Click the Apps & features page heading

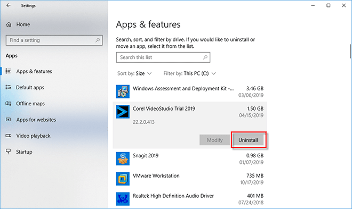coord(148,24)
